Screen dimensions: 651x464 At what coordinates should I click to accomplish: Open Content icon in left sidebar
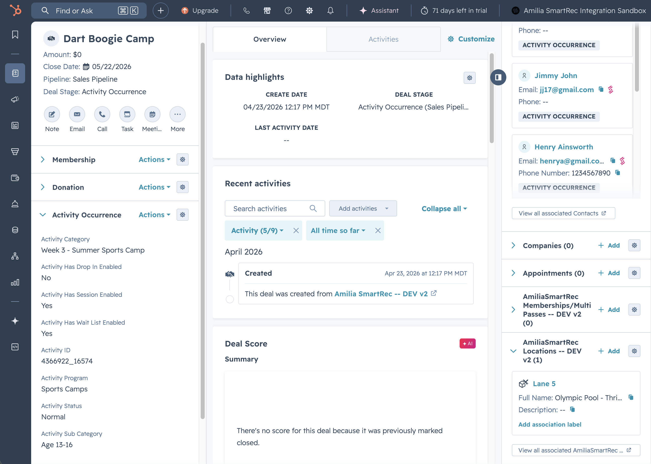tap(15, 126)
